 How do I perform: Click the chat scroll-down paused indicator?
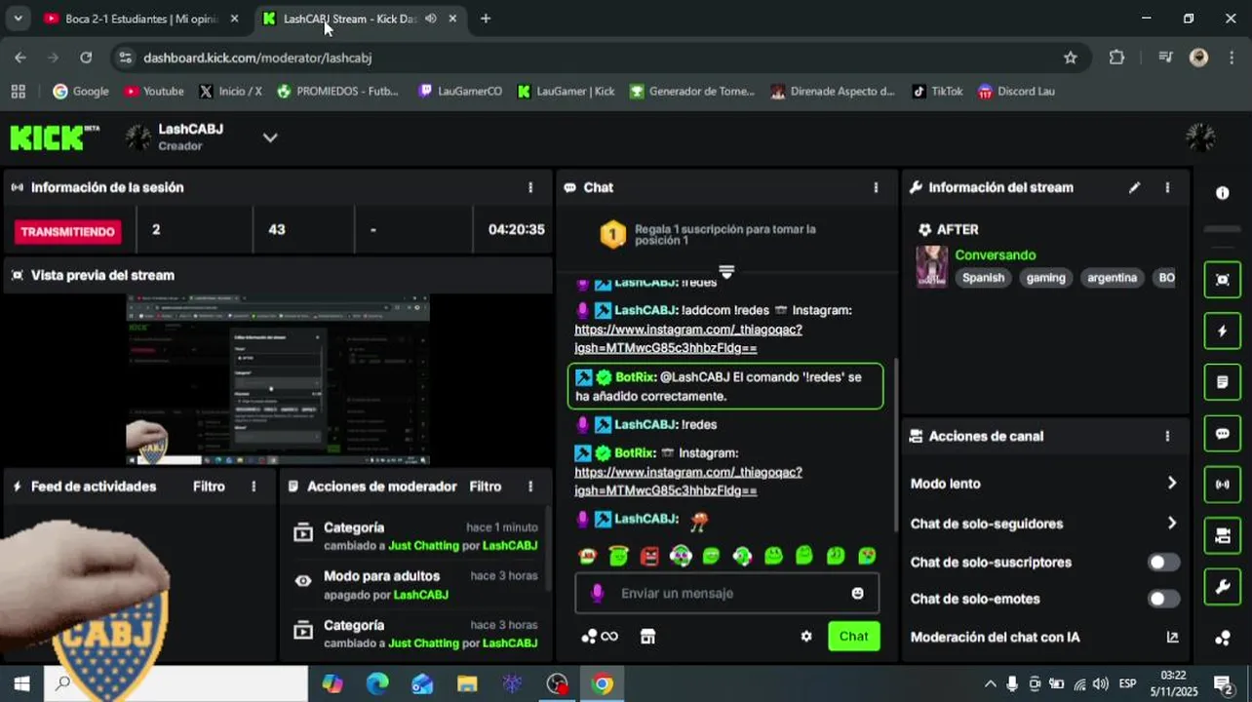(726, 271)
